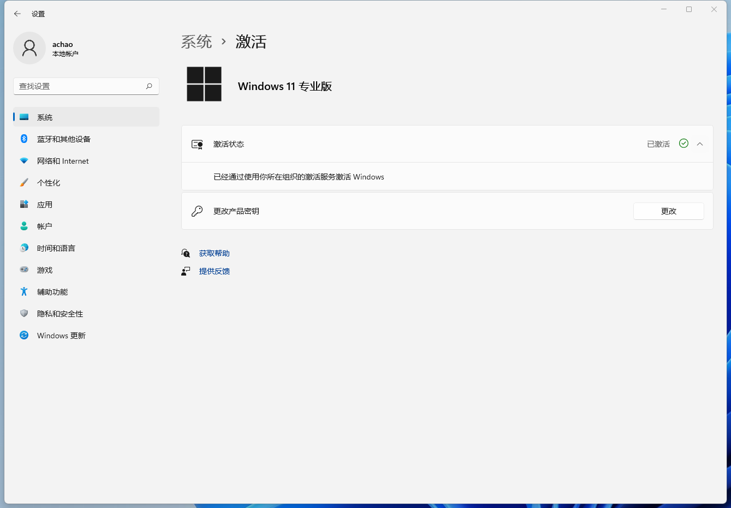Click the personalization paintbrush icon
Screen dimensions: 731x508
pos(24,182)
